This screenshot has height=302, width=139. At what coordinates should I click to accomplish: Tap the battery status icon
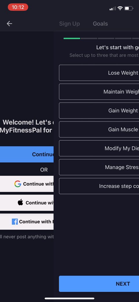[x=129, y=8]
